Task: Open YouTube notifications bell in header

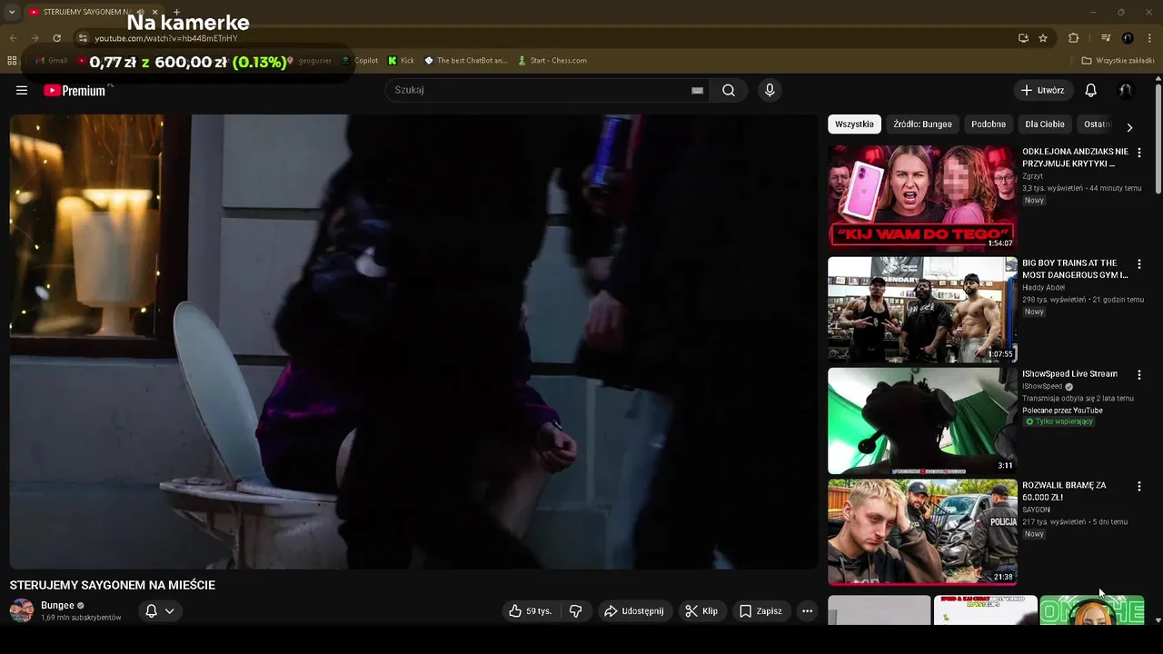Action: tap(1091, 90)
